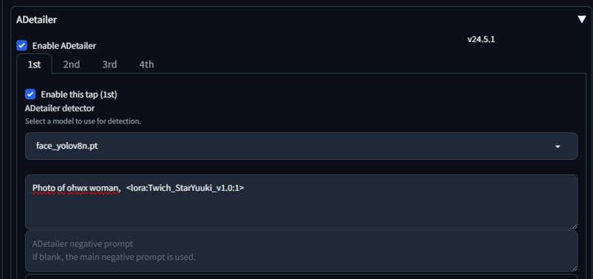Switch to the 3rd ADetailer tab
Image resolution: width=593 pixels, height=279 pixels.
(x=109, y=64)
